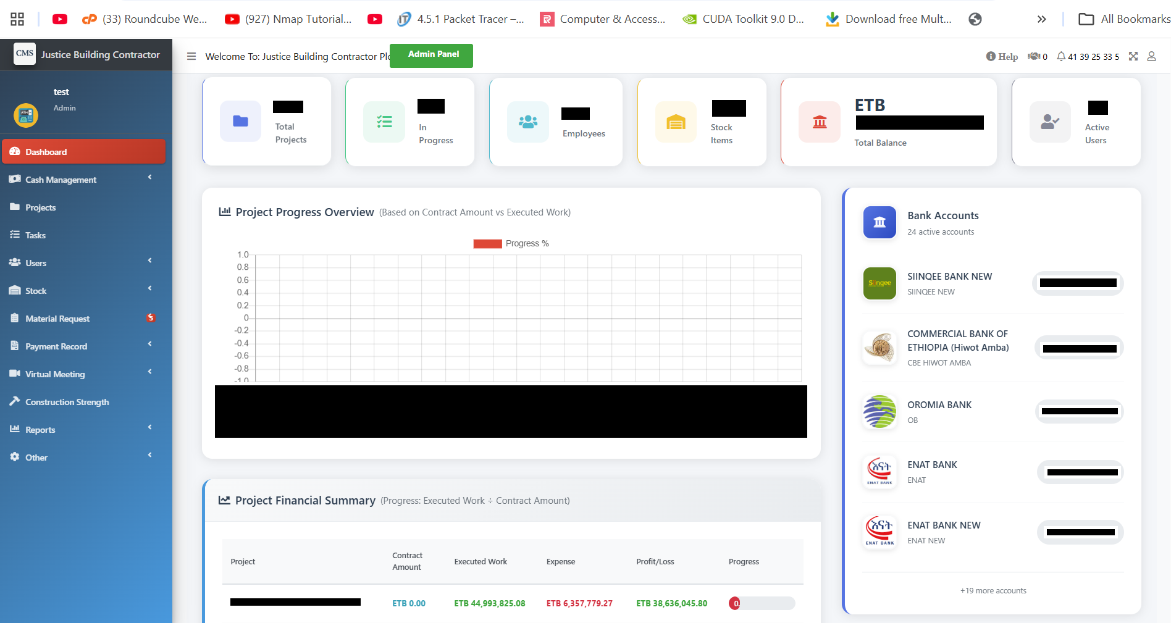Click the Admin Panel button
The height and width of the screenshot is (623, 1171).
pos(431,56)
